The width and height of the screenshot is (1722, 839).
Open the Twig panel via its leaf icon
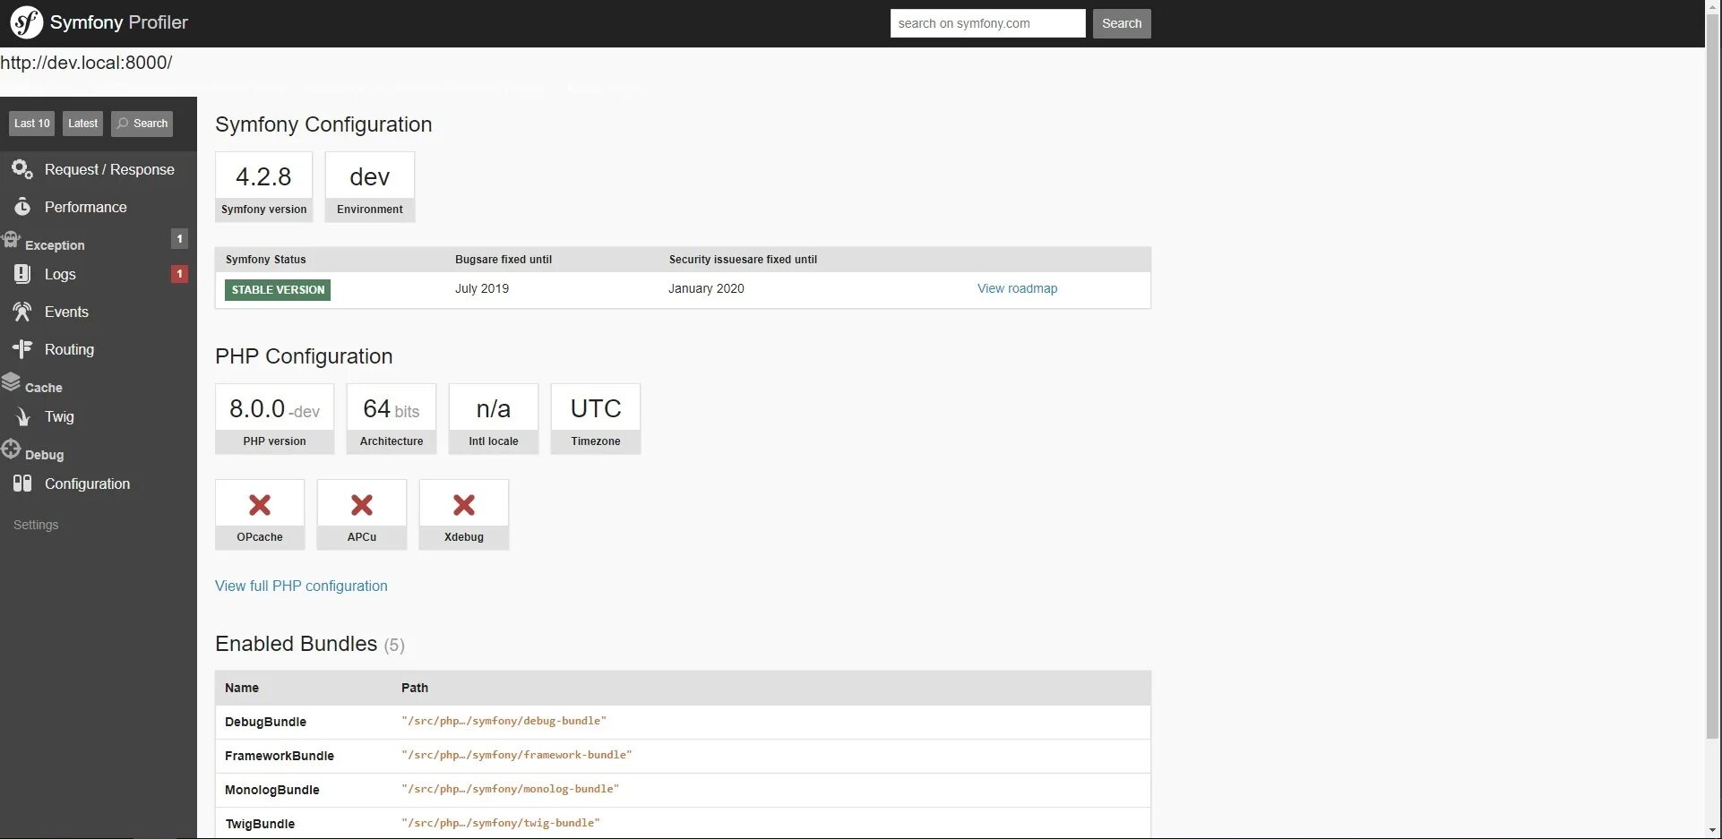click(x=22, y=416)
